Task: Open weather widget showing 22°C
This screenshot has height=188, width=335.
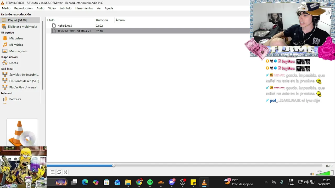Action: point(239,182)
